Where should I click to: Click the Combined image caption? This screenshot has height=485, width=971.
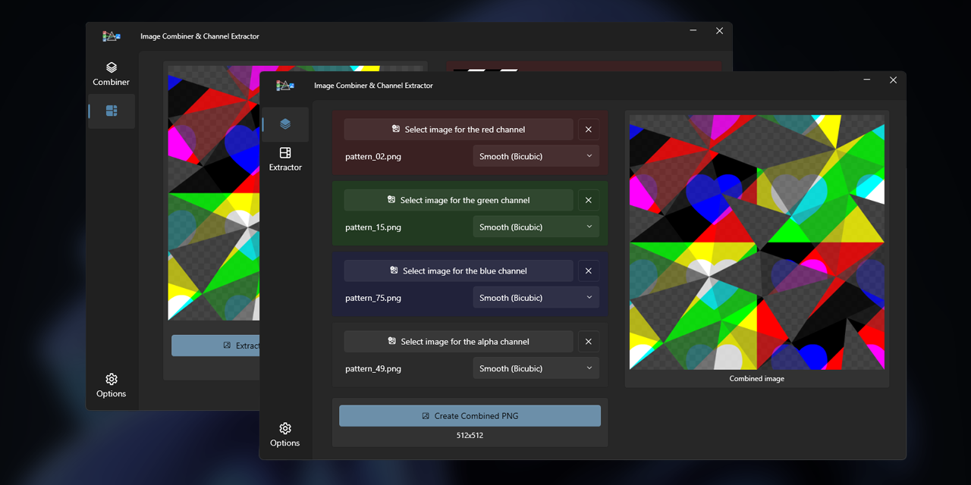[757, 378]
